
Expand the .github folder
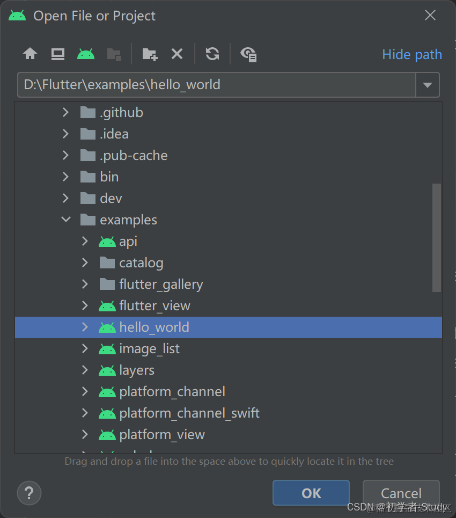pyautogui.click(x=65, y=113)
